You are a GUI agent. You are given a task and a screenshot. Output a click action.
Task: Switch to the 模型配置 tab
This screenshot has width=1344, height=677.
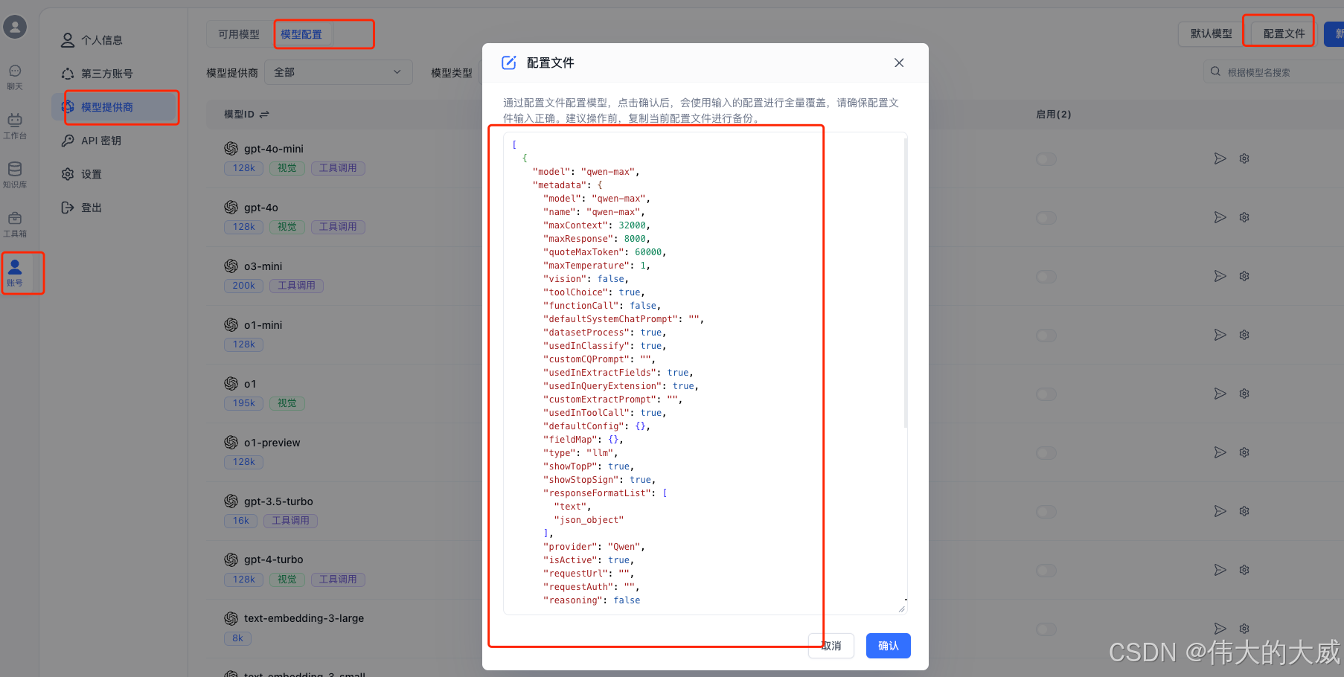[301, 34]
